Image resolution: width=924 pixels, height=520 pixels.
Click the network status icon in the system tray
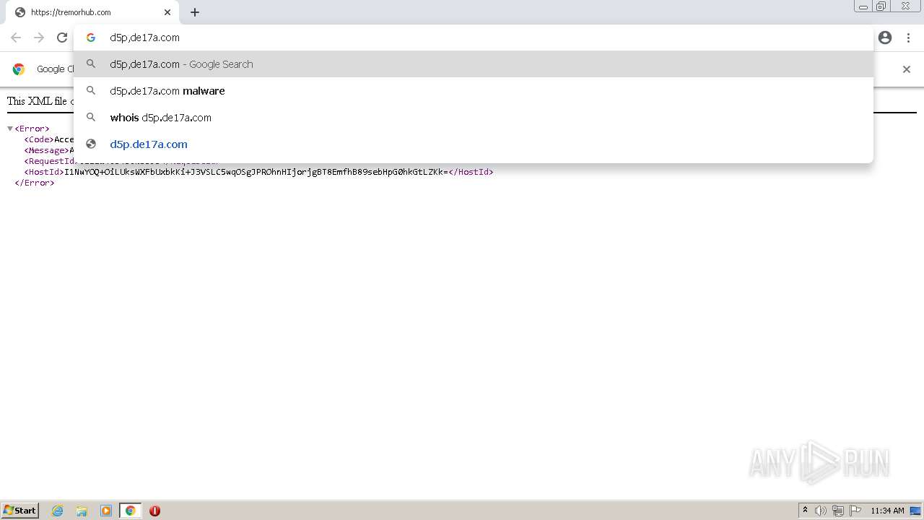click(x=838, y=511)
